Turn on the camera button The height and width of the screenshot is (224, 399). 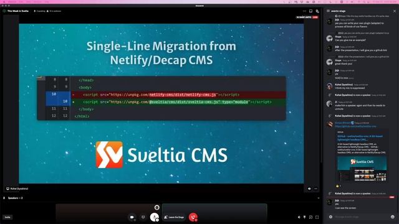tap(132, 217)
